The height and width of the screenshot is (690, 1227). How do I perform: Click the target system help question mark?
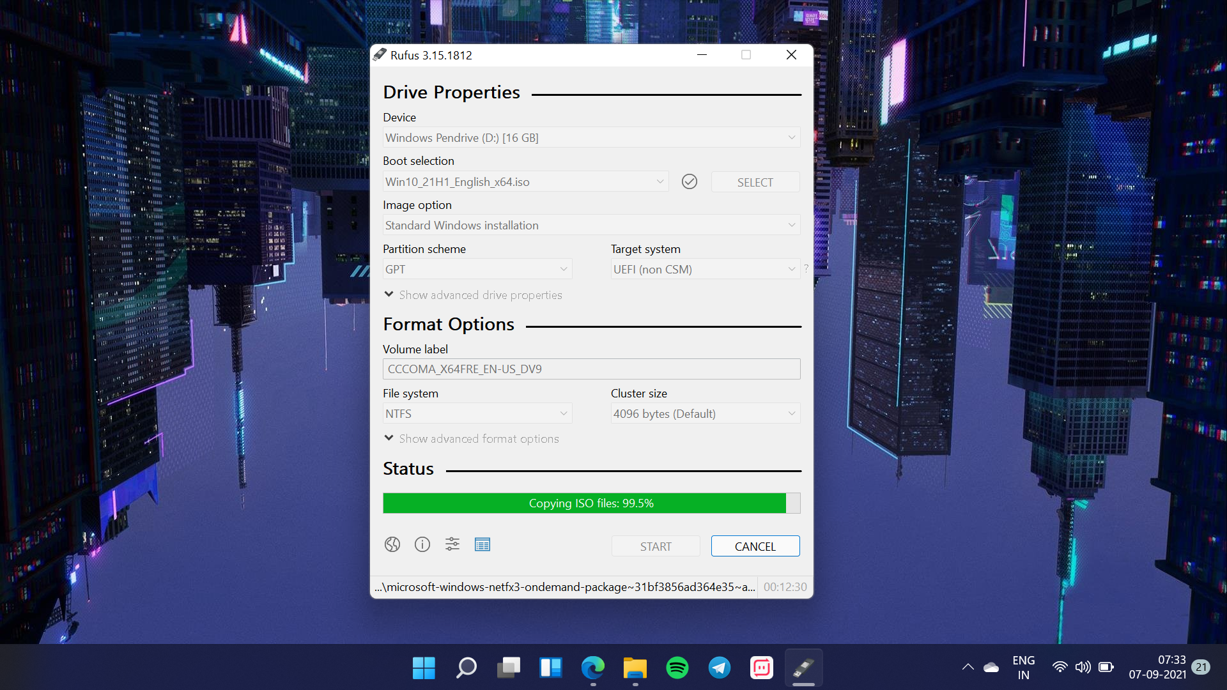(x=806, y=269)
